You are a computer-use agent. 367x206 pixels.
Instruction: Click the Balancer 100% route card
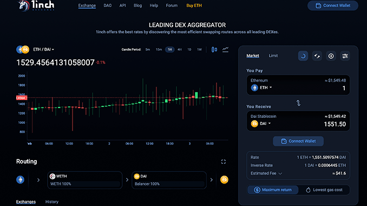pos(169,180)
